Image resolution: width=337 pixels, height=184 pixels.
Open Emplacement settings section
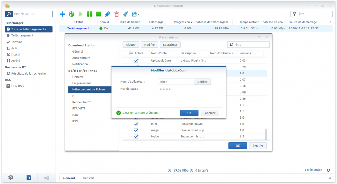(82, 83)
